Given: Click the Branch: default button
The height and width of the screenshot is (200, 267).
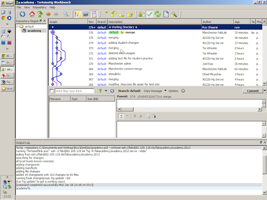Looking at the screenshot, I should pos(129,91).
